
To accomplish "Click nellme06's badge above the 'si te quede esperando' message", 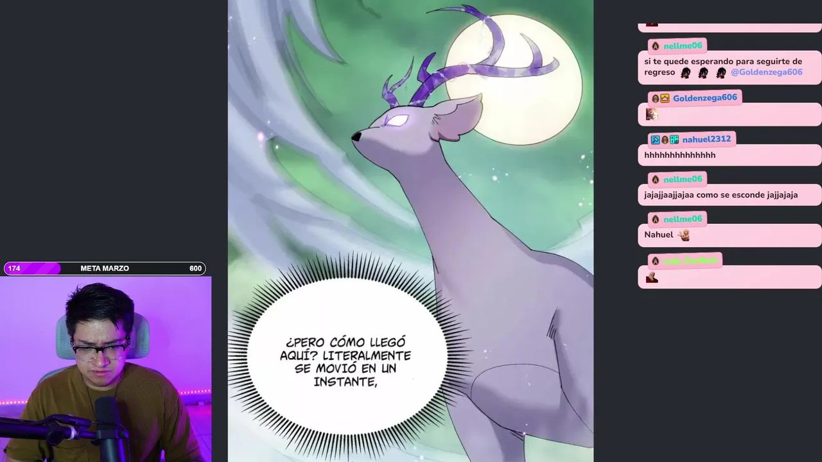I will pyautogui.click(x=655, y=46).
